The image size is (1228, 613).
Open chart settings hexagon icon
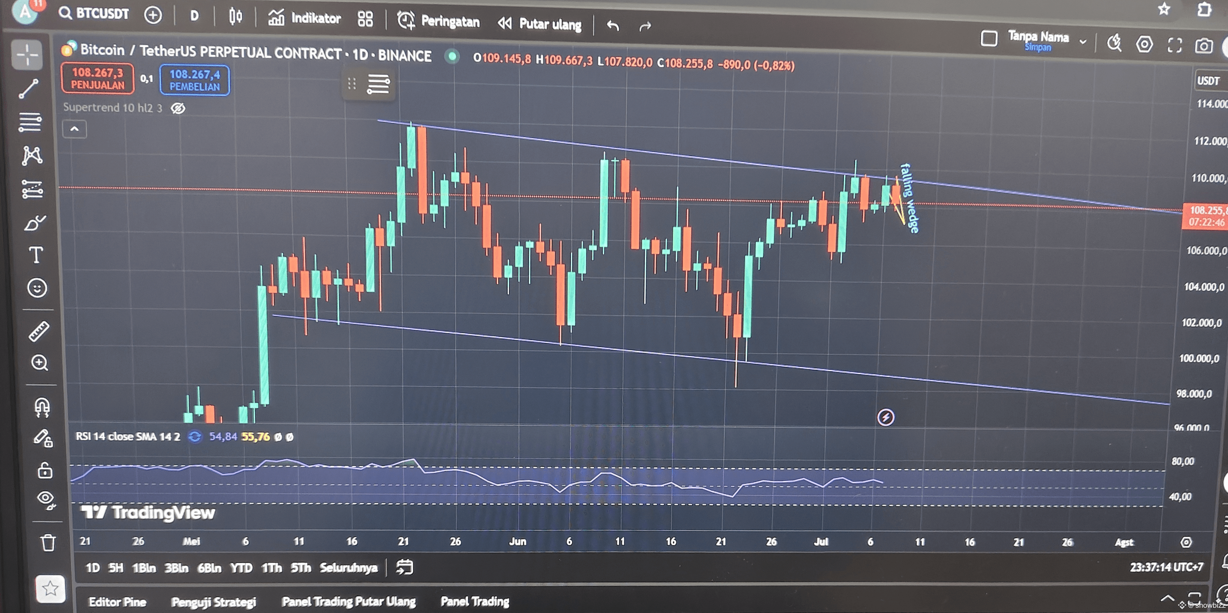click(1144, 44)
